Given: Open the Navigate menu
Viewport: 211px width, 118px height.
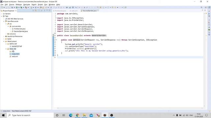Looking at the screenshot, I should [27, 5].
